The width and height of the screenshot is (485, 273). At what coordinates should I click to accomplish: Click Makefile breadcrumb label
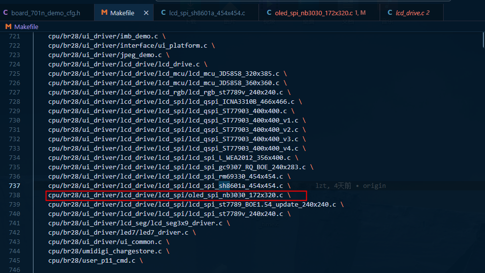click(26, 27)
